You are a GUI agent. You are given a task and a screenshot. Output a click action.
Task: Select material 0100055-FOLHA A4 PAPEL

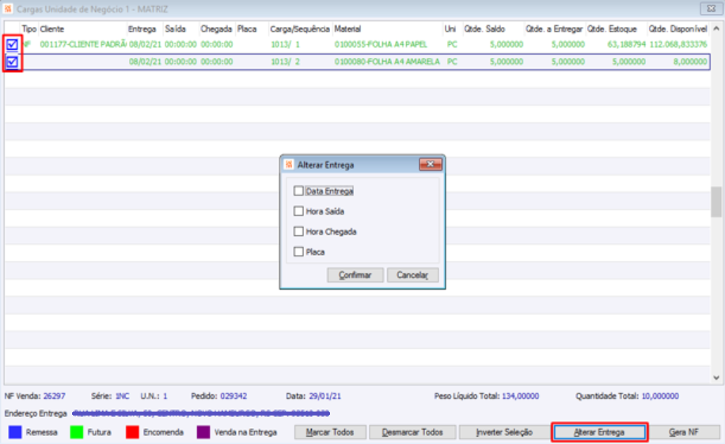[381, 44]
